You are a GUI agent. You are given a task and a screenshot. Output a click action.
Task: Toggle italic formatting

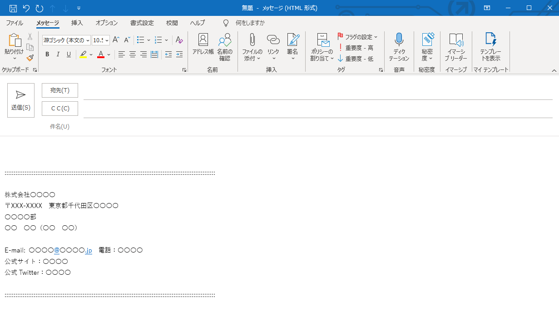click(x=58, y=55)
